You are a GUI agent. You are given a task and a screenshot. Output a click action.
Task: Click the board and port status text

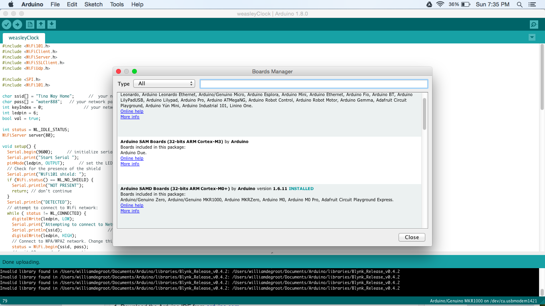484,301
